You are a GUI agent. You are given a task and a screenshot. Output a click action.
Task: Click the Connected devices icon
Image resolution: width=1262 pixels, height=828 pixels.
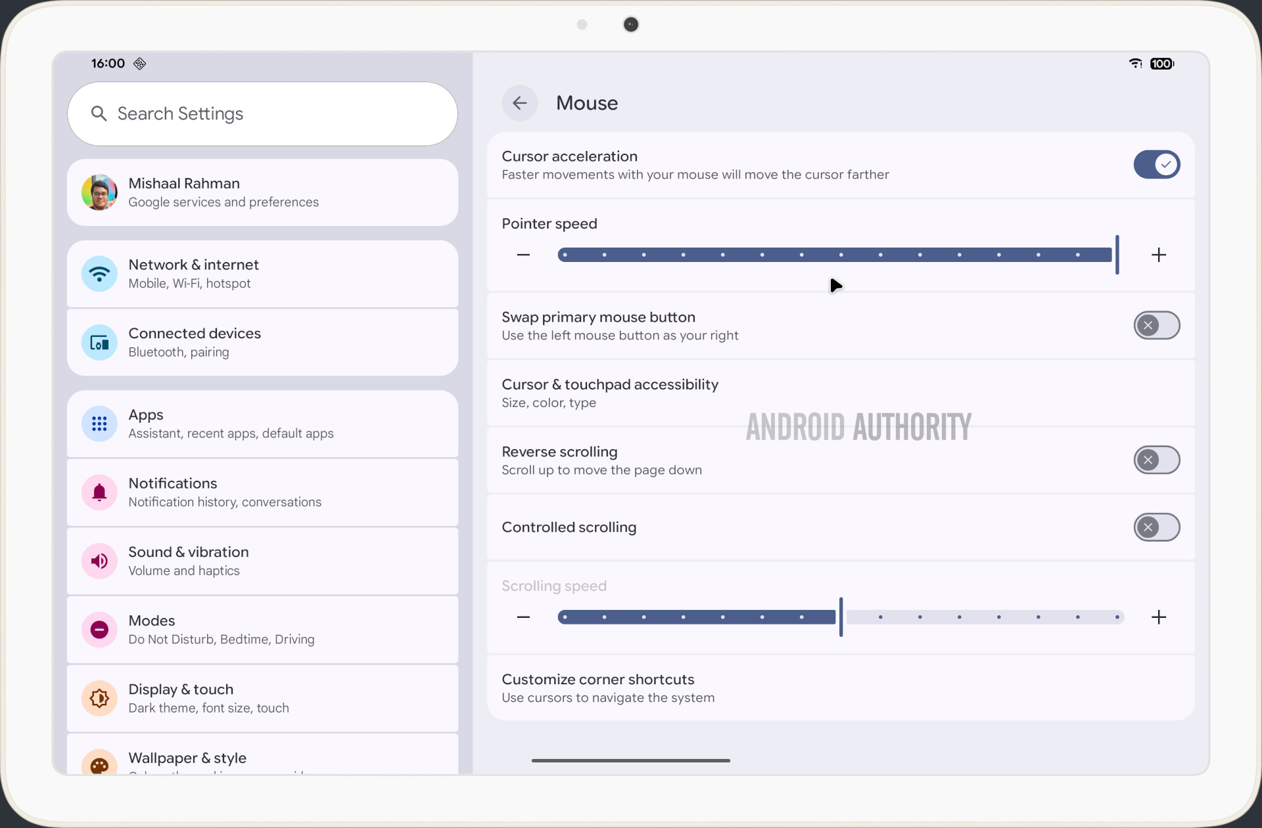(99, 342)
